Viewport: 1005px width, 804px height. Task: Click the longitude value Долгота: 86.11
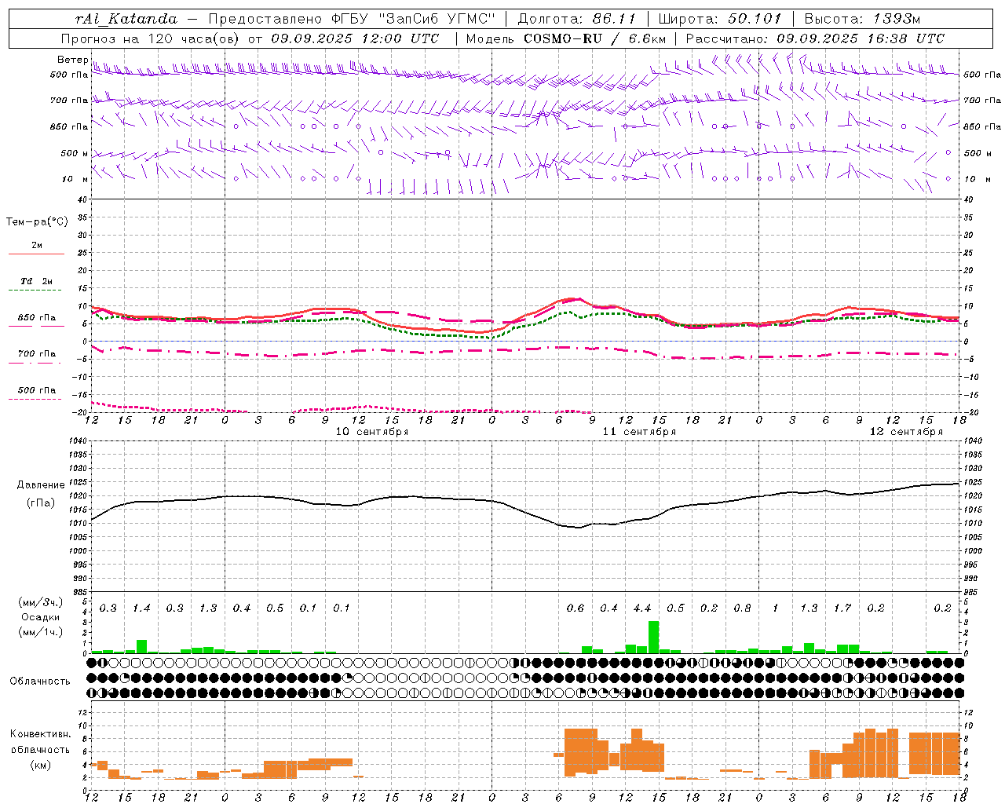coord(576,19)
